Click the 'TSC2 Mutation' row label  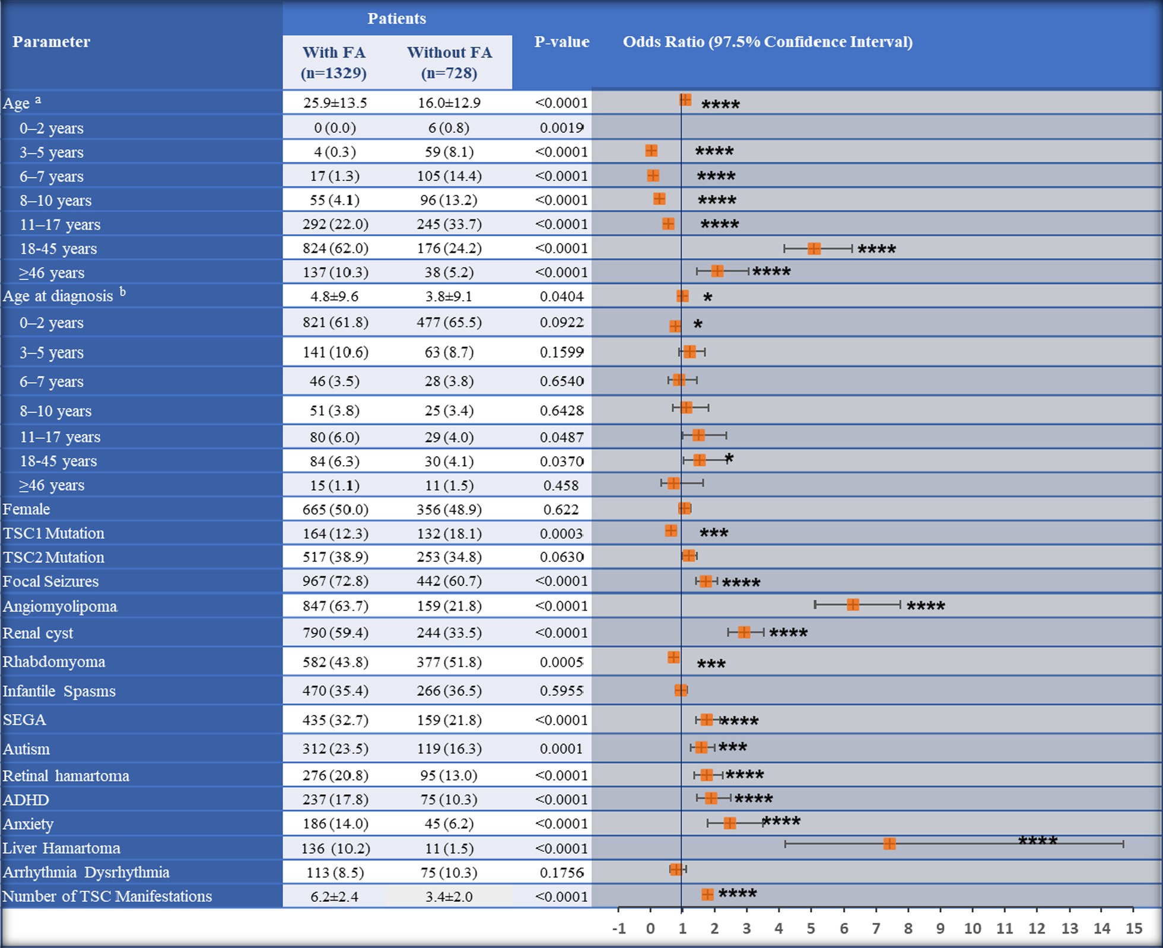[x=53, y=557]
